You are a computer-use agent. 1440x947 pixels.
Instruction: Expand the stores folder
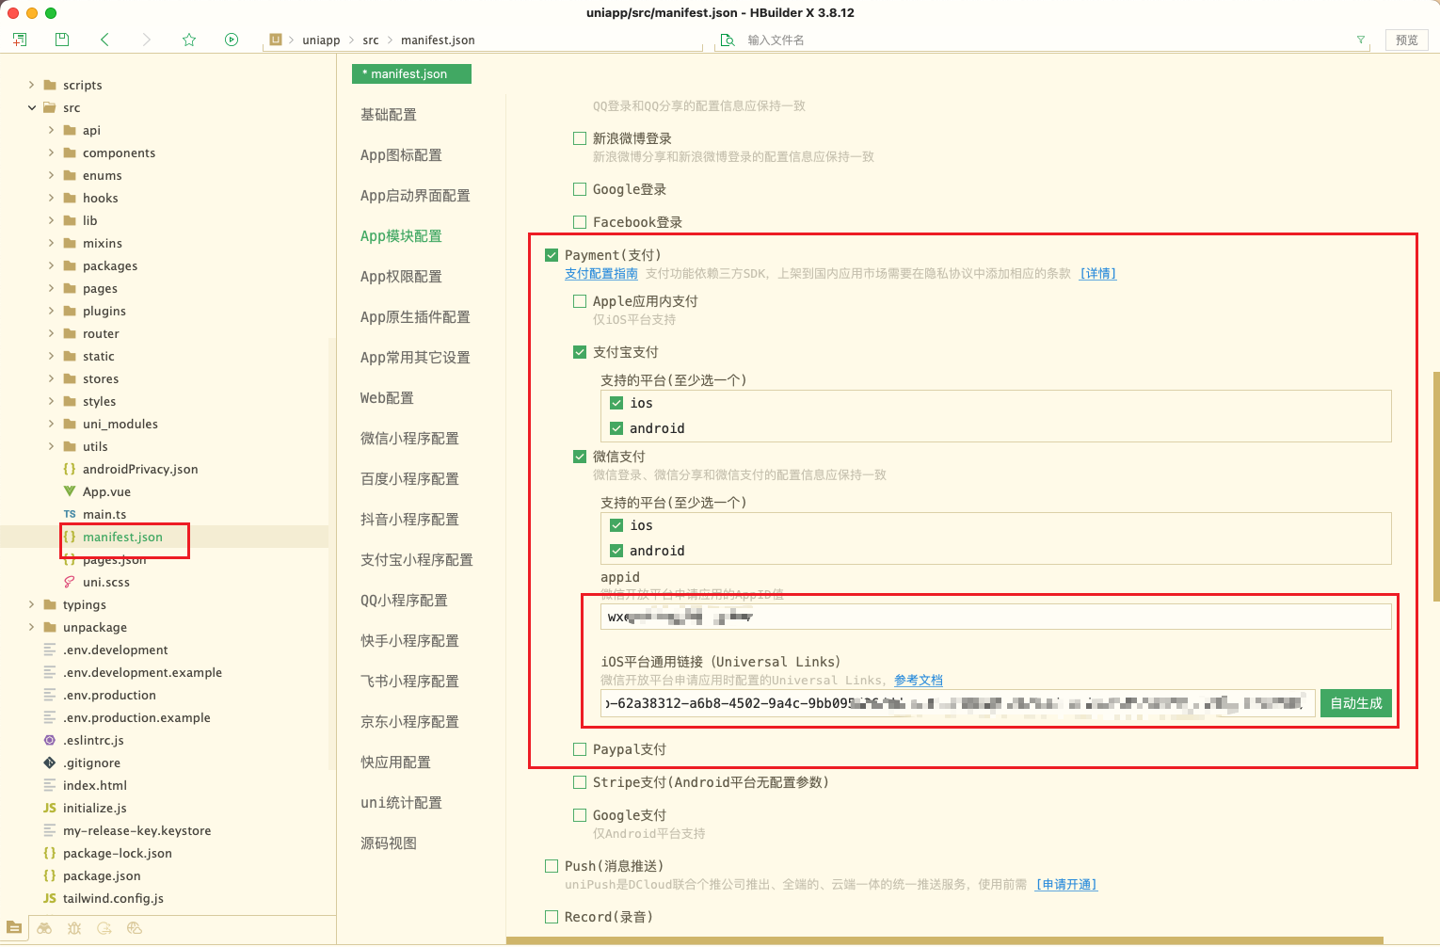(x=51, y=378)
